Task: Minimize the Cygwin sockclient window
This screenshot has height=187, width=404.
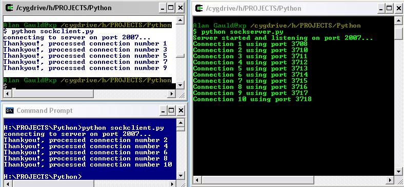Action: coord(162,8)
